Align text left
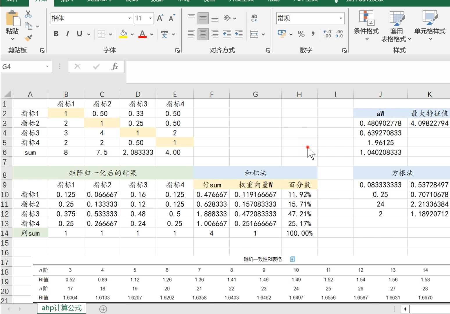The height and width of the screenshot is (314, 450). (191, 34)
